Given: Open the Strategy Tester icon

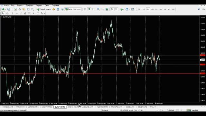Looking at the screenshot, I should (x=32, y=9).
